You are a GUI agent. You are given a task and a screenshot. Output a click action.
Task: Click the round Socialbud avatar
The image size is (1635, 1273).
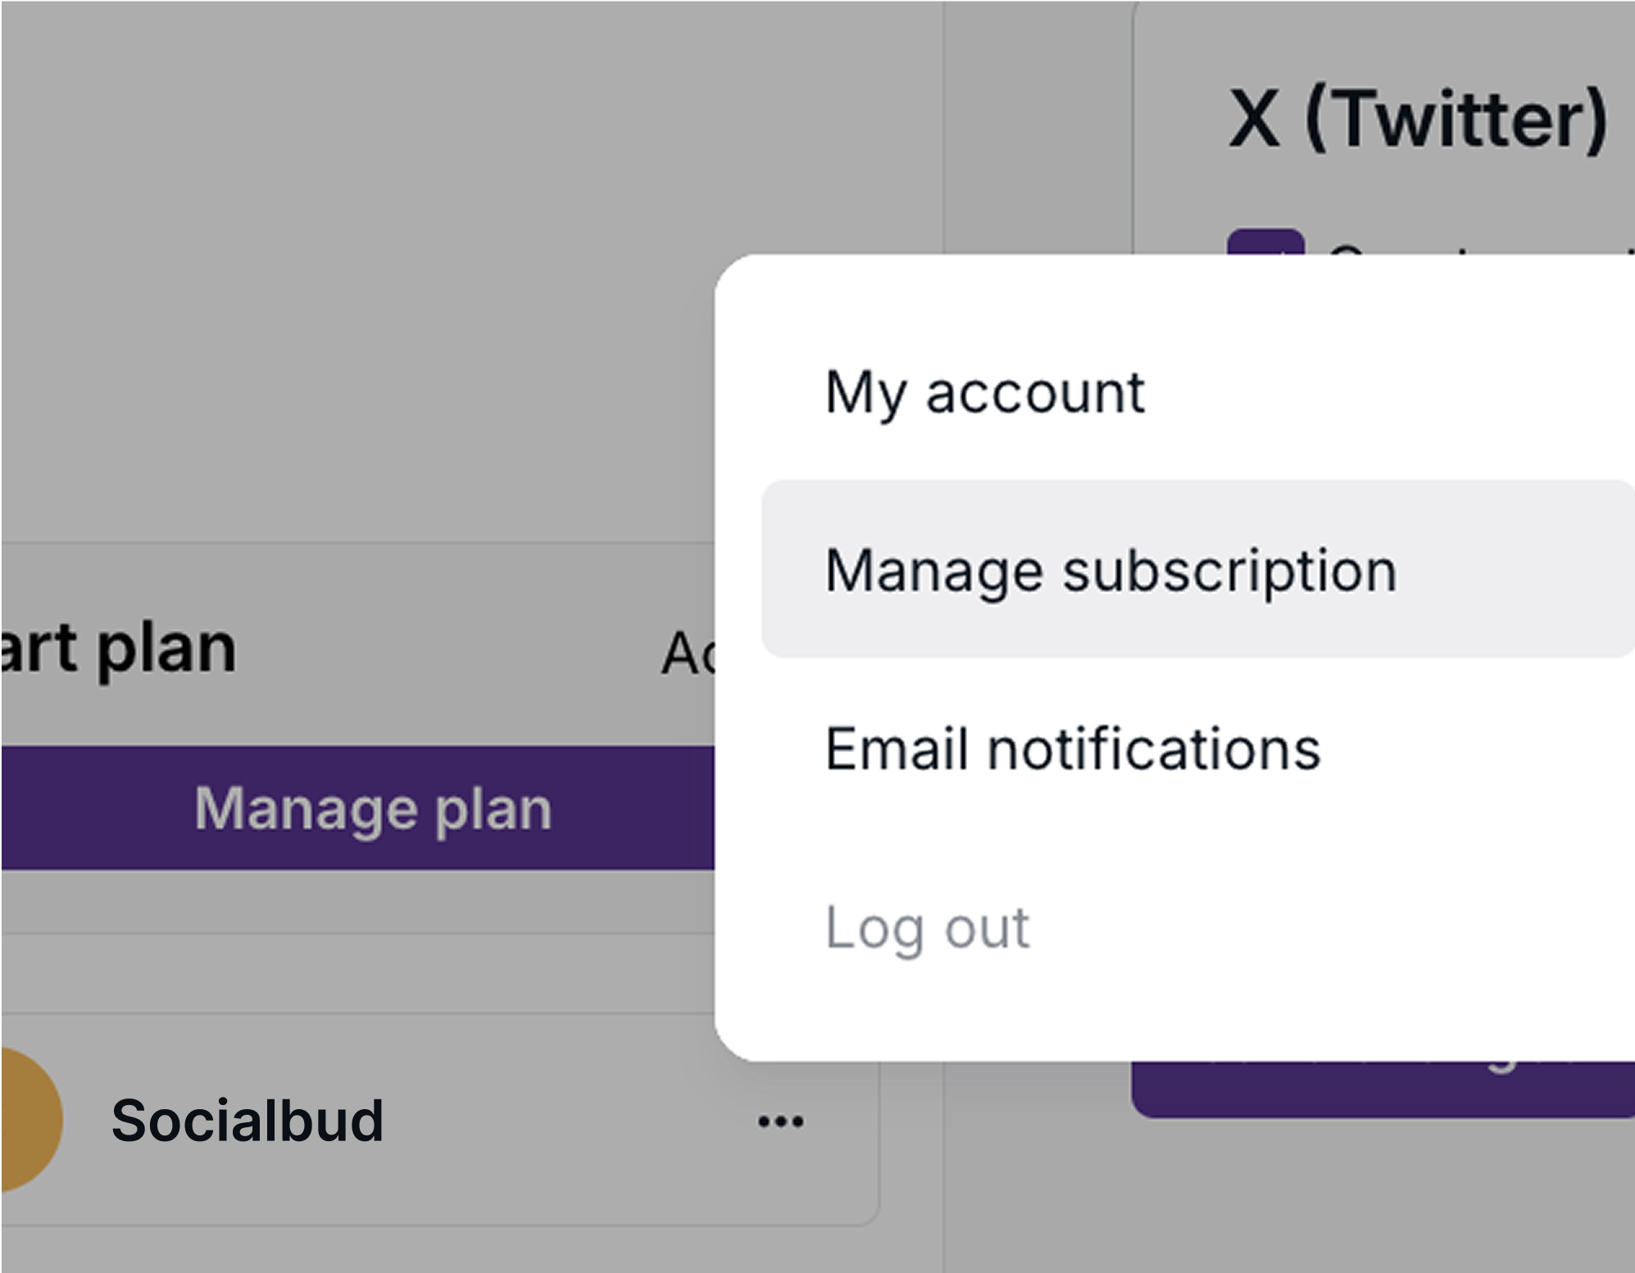coord(30,1119)
